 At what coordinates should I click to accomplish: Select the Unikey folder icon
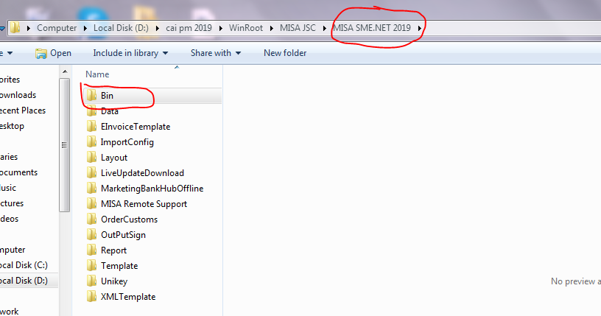pos(91,281)
